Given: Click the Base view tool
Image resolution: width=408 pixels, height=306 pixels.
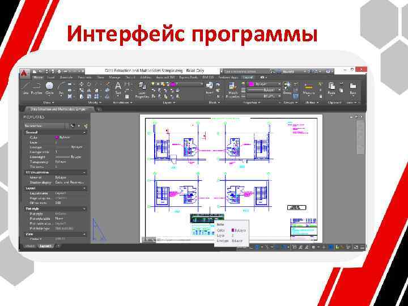Looking at the screenshot, I should tap(353, 88).
